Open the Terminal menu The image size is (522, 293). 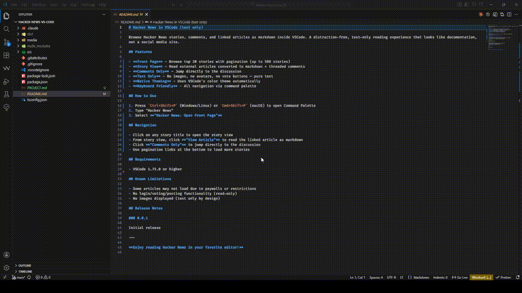[x=88, y=5]
